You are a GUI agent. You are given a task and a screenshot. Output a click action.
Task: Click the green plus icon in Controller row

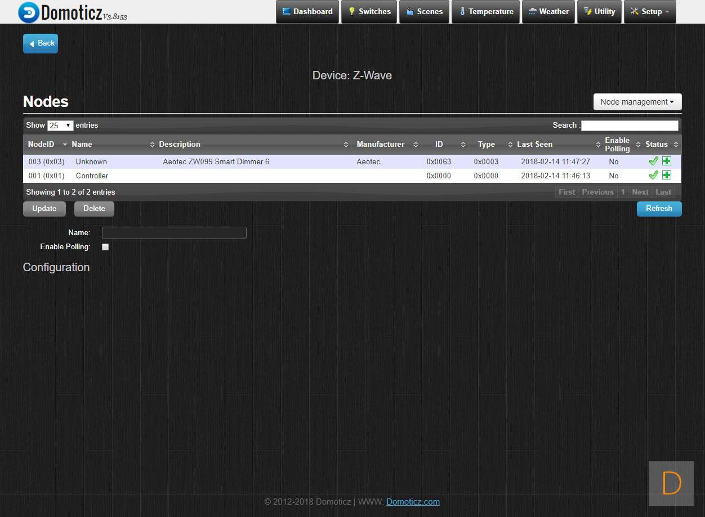[x=667, y=175]
